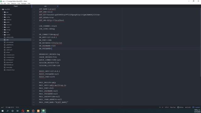Image resolution: width=201 pixels, height=113 pixels.
Task: Open File Explorer from the taskbar
Action: pos(28,111)
